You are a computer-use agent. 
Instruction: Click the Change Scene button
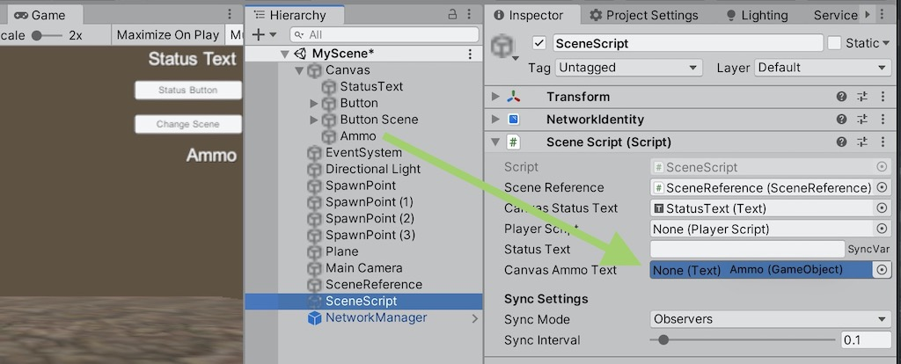pos(187,124)
